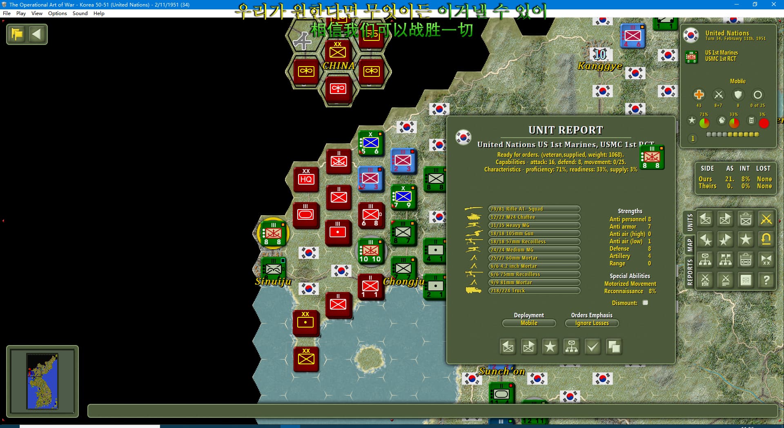Click previous unit button in Unit Report

(508, 347)
